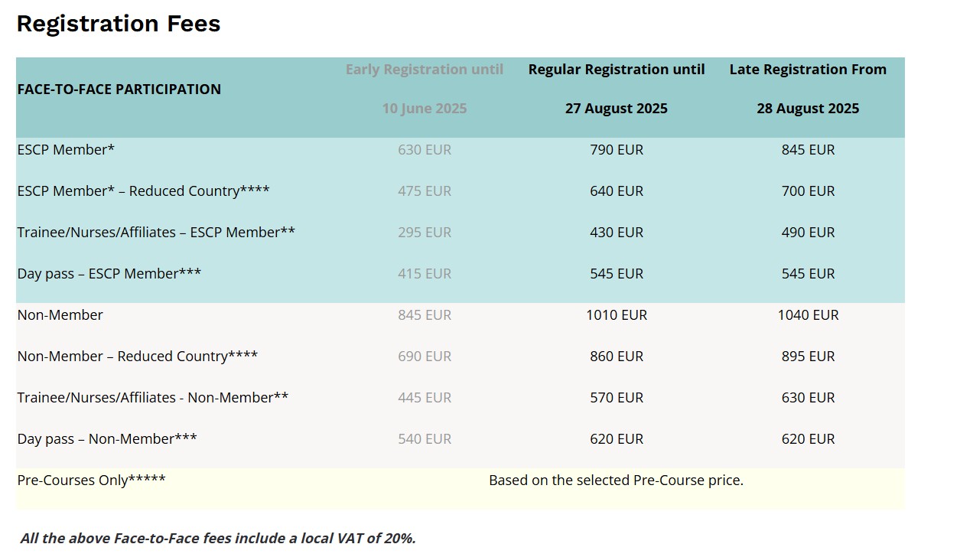Click the 700 EUR late registration fee

808,191
